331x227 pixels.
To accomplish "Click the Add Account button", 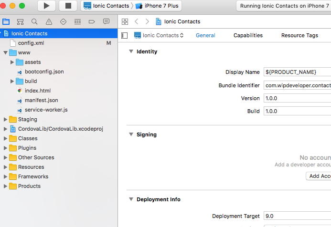I will [x=319, y=176].
